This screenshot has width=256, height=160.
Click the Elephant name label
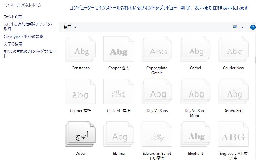pos(195,154)
